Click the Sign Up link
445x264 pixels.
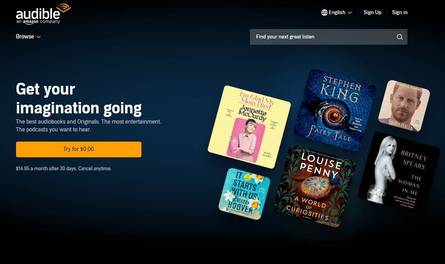click(373, 12)
